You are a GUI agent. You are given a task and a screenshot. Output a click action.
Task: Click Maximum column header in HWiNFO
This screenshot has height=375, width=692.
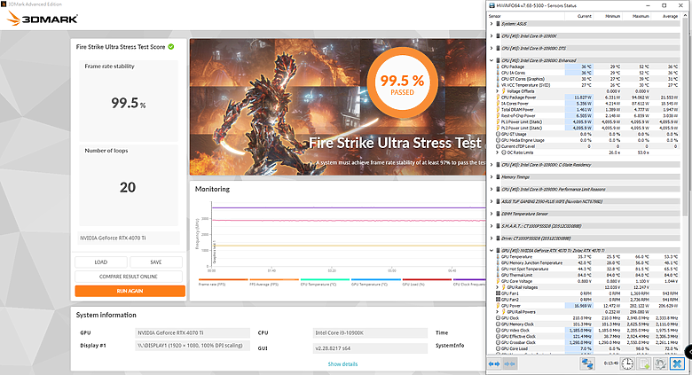pos(636,16)
